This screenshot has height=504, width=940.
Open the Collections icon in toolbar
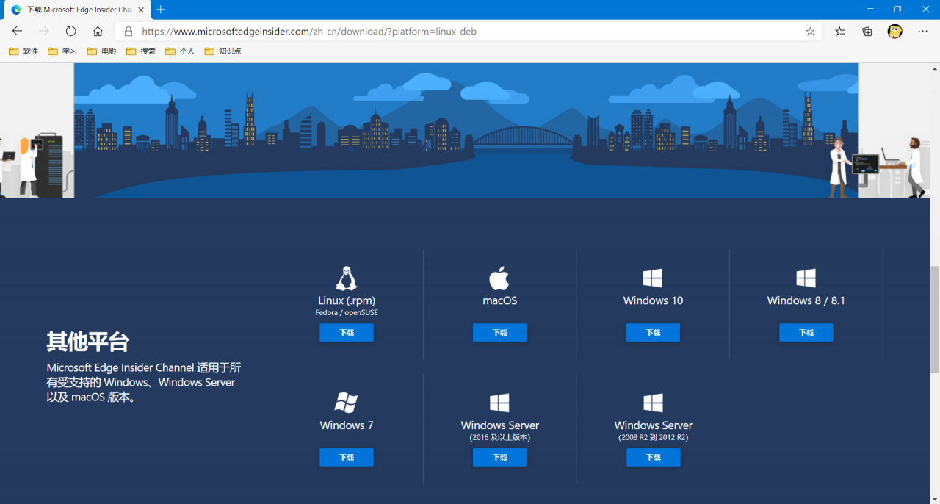point(867,32)
